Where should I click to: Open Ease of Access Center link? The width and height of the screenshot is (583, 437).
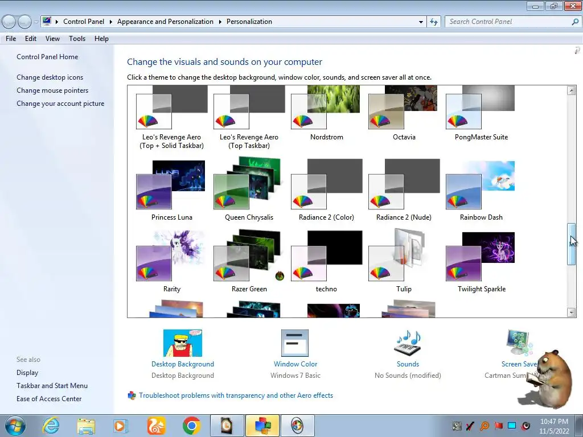click(49, 399)
